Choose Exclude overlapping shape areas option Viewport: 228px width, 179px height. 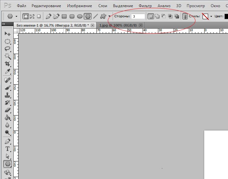point(177,16)
